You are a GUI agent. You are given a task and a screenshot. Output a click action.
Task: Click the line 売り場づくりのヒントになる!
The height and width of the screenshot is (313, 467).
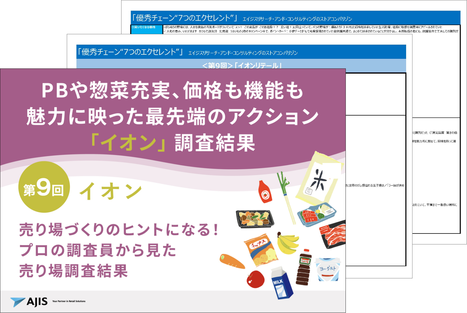pos(119,230)
